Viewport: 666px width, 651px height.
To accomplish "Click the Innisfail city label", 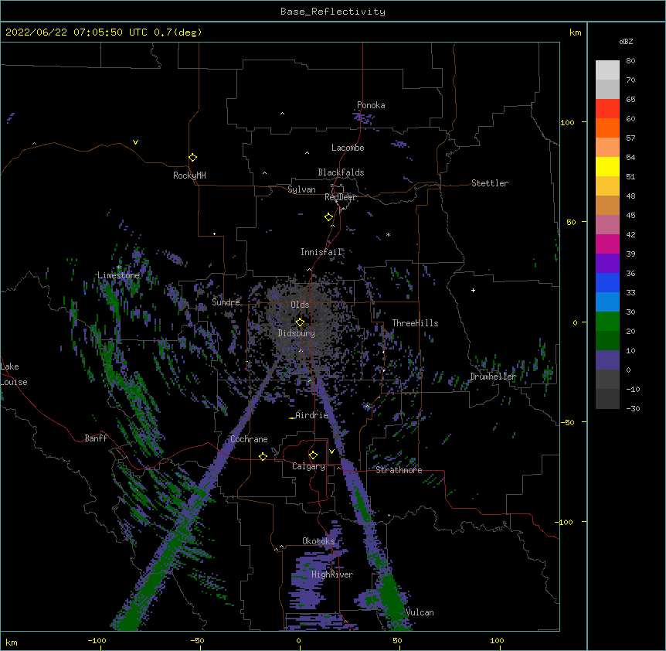I will tap(321, 252).
